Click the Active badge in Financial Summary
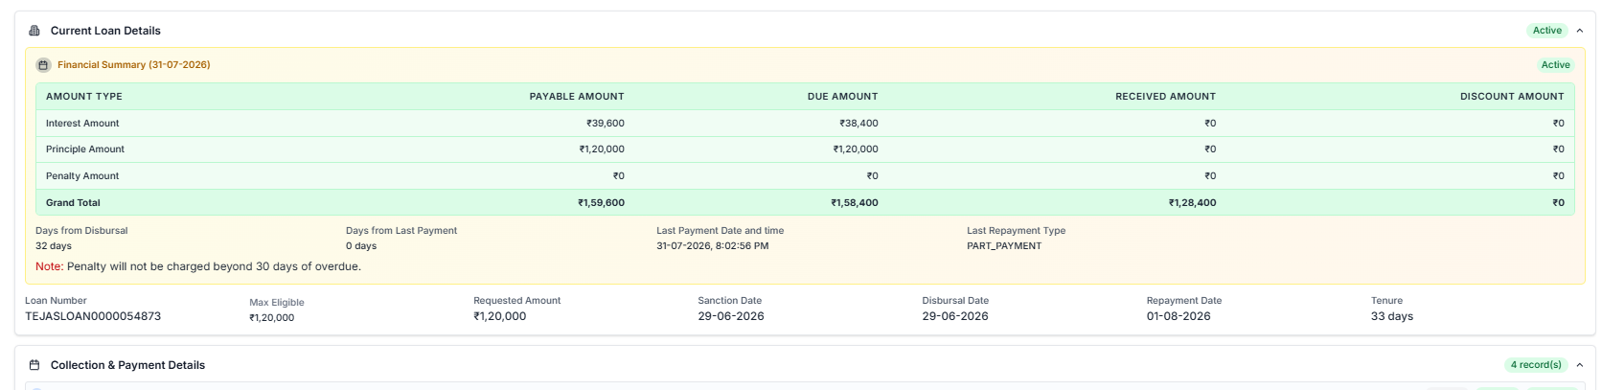 pos(1556,65)
